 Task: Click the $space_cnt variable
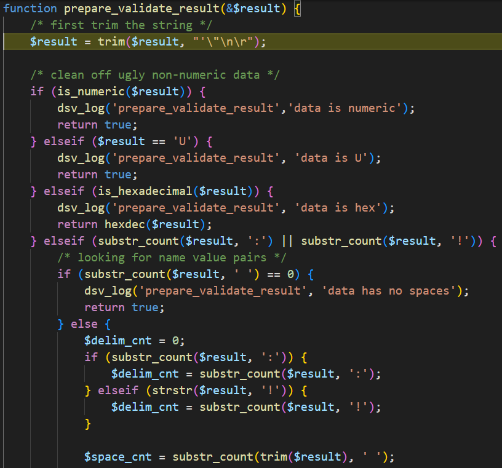(118, 457)
